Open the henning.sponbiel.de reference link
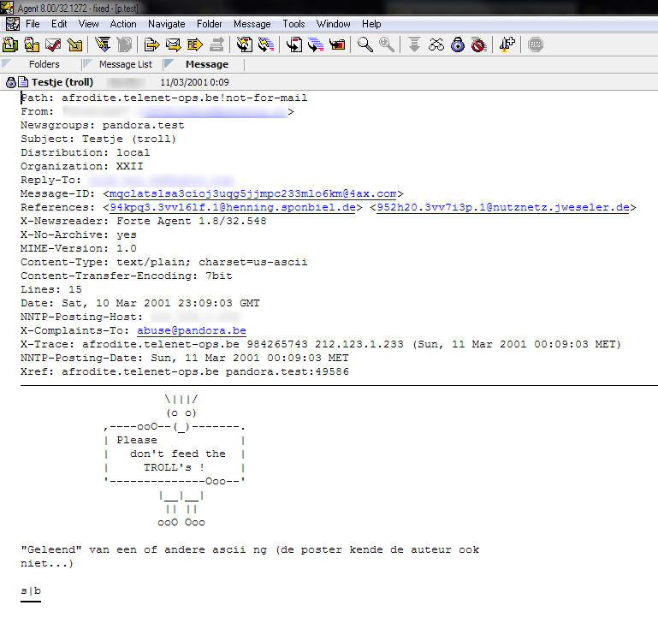Screen dimensions: 658x623 point(233,207)
